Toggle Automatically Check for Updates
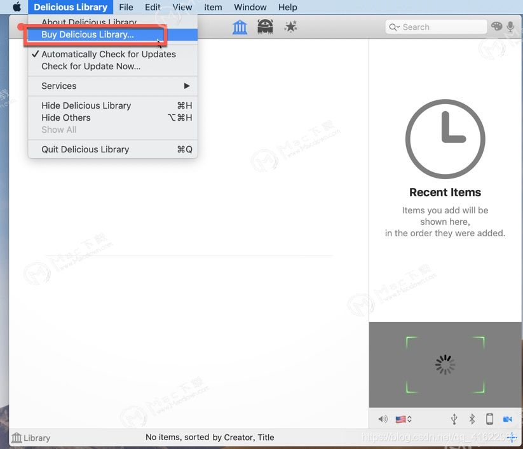523x449 pixels. [x=112, y=54]
